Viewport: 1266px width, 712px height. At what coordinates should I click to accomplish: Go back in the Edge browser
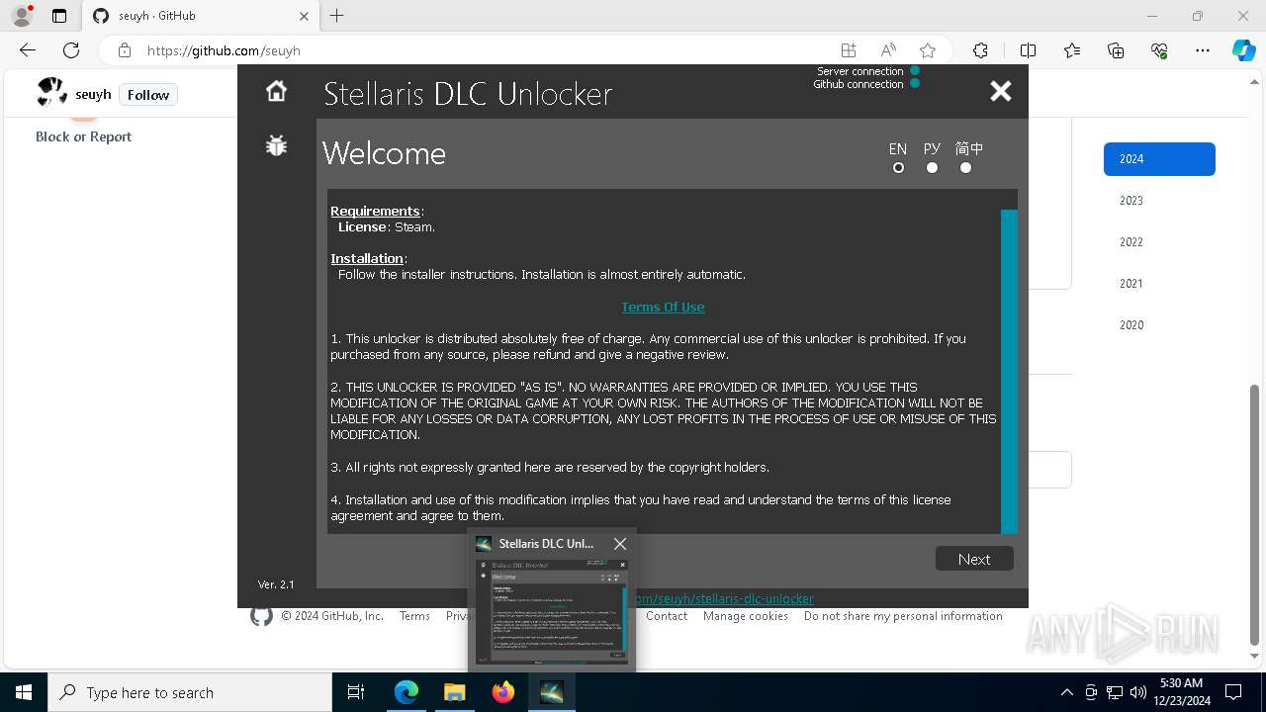(28, 50)
